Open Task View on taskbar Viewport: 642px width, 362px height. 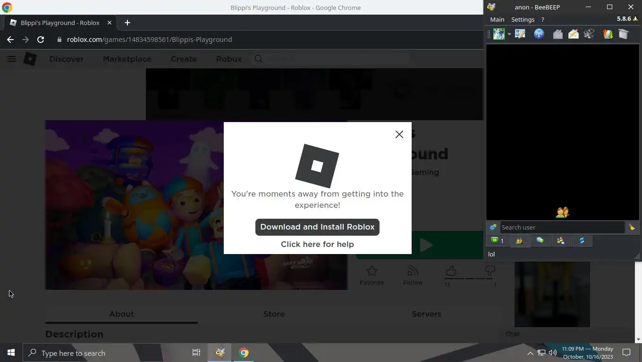click(196, 353)
